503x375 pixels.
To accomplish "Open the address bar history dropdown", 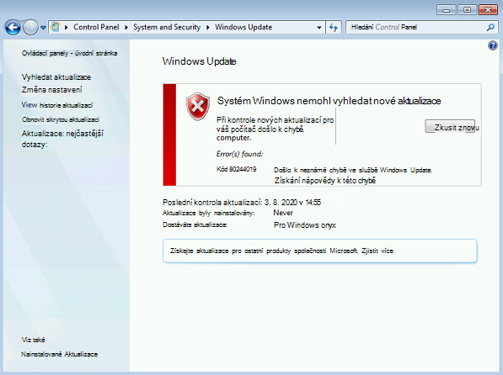I will 318,28.
